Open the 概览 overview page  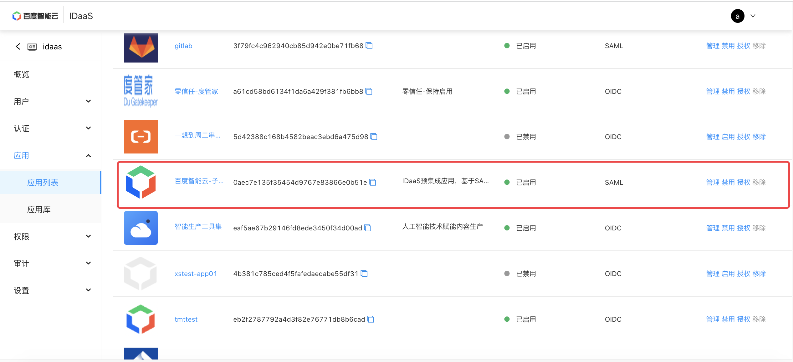click(21, 74)
